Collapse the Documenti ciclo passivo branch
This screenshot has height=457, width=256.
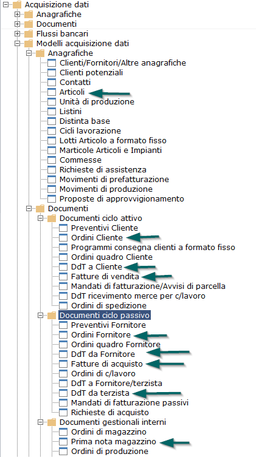[x=40, y=316]
